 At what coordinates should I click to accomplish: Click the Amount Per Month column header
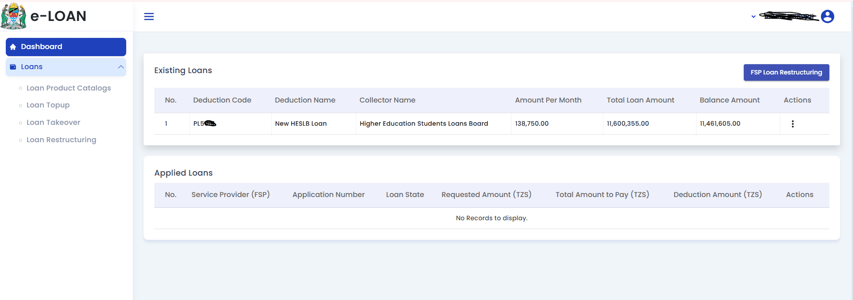pyautogui.click(x=548, y=100)
